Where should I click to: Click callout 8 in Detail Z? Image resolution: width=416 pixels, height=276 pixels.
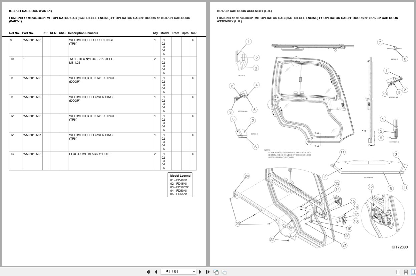click(x=405, y=59)
